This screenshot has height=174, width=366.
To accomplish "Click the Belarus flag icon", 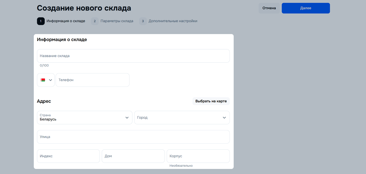I will [x=43, y=80].
